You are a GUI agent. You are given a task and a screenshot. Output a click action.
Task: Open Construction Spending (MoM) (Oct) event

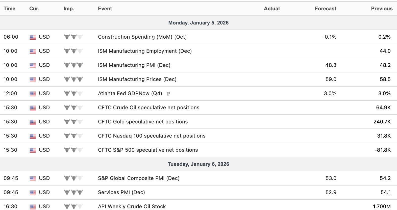tap(142, 37)
